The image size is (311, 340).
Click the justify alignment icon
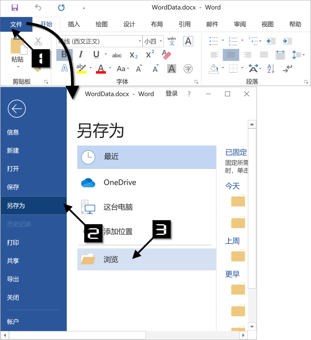point(264,55)
